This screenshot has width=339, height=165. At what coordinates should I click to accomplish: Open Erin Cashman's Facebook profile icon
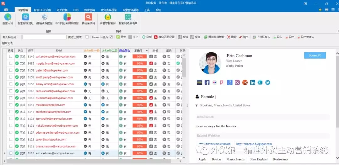click(207, 82)
